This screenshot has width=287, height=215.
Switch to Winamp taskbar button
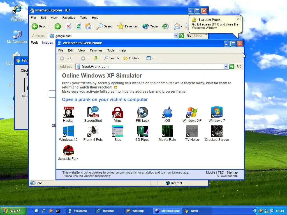138,211
